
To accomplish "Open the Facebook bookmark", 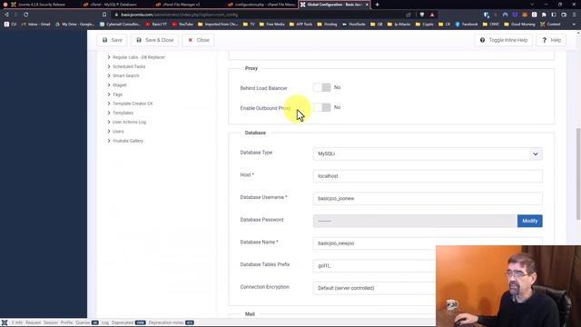I will [x=466, y=25].
